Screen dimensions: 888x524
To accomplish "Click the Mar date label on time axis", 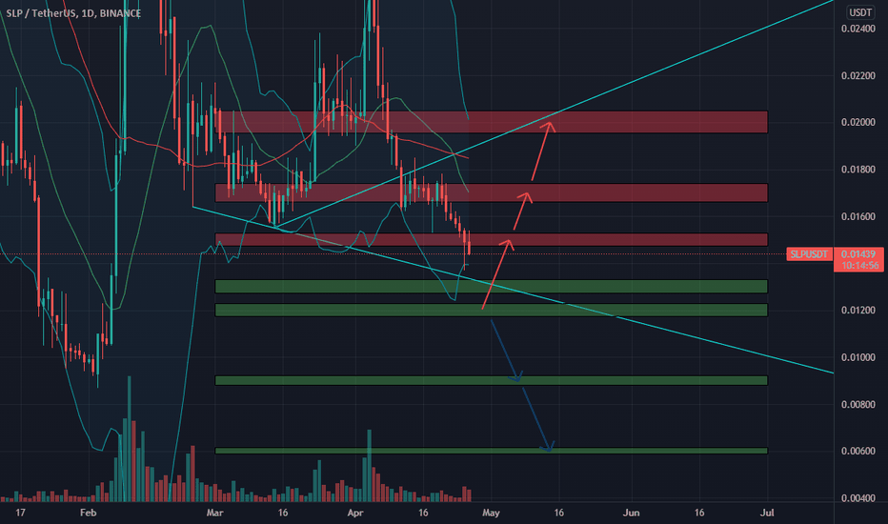I will point(214,513).
